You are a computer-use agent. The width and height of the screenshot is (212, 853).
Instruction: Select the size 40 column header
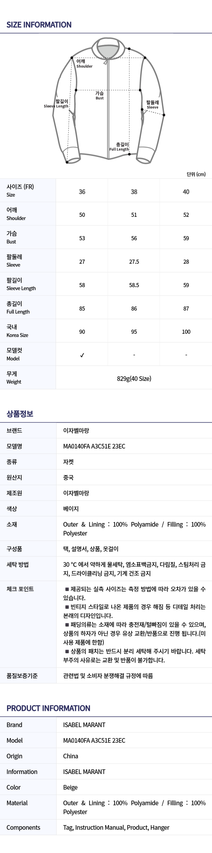(x=186, y=192)
